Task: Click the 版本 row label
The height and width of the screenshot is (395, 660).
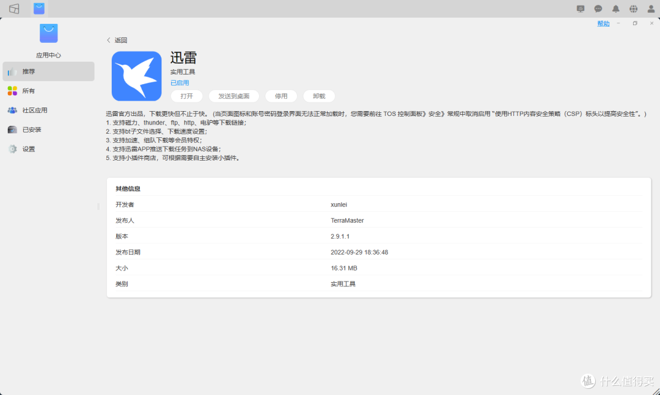Action: click(122, 236)
